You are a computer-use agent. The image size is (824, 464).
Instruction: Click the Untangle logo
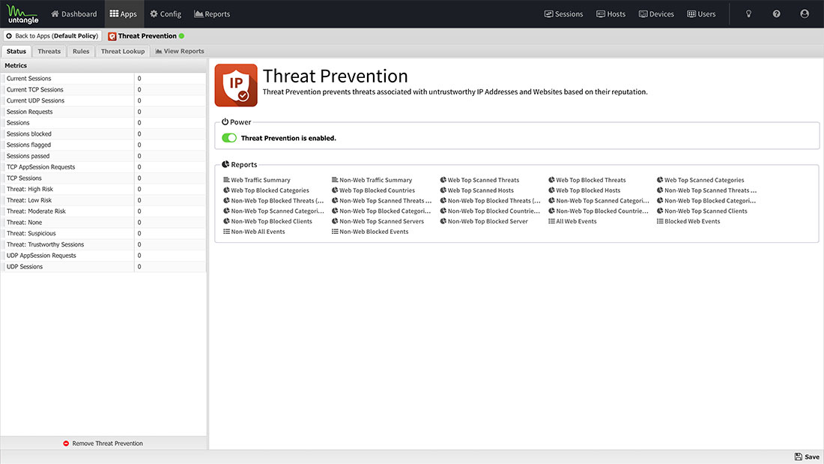tap(22, 13)
